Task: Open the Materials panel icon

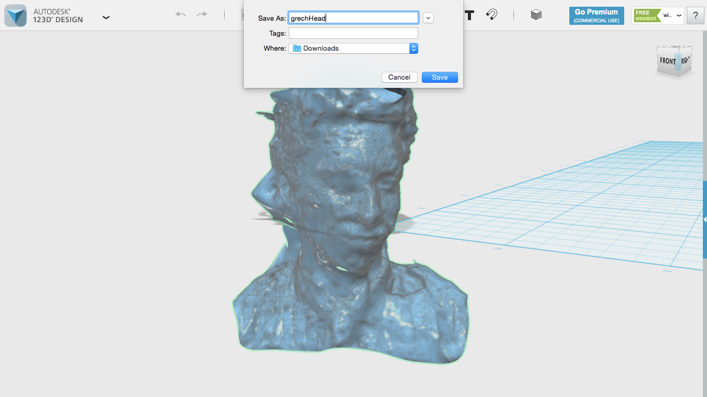Action: point(536,14)
